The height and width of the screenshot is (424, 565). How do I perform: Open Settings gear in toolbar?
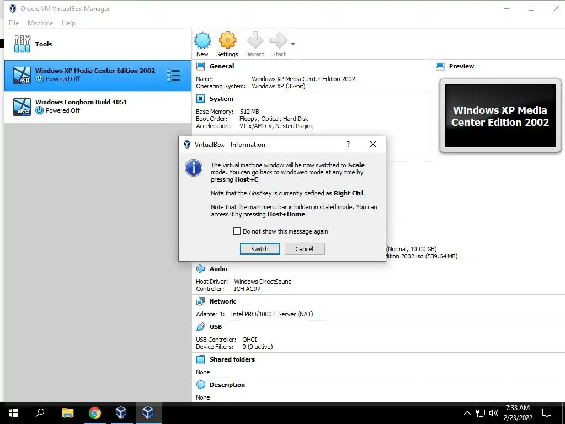point(227,40)
